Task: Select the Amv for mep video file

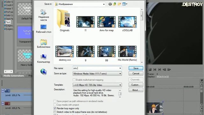Action: [106, 23]
